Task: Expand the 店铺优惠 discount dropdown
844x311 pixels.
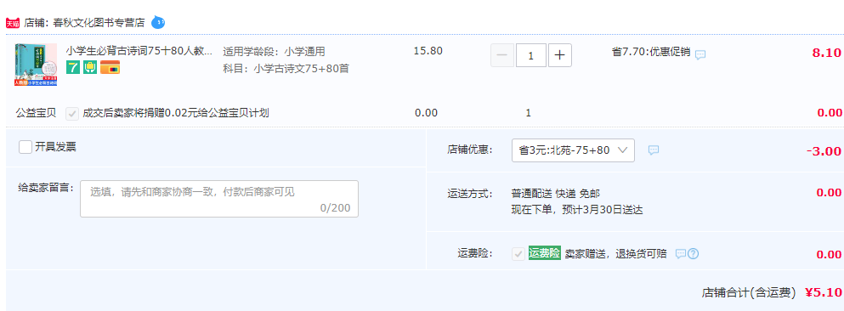Action: pos(573,150)
